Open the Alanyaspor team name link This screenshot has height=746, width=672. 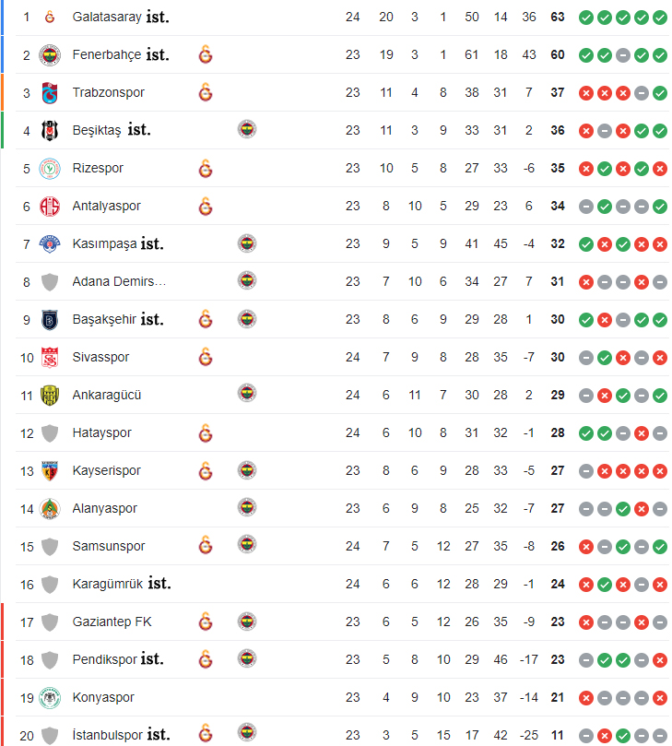[x=105, y=509]
